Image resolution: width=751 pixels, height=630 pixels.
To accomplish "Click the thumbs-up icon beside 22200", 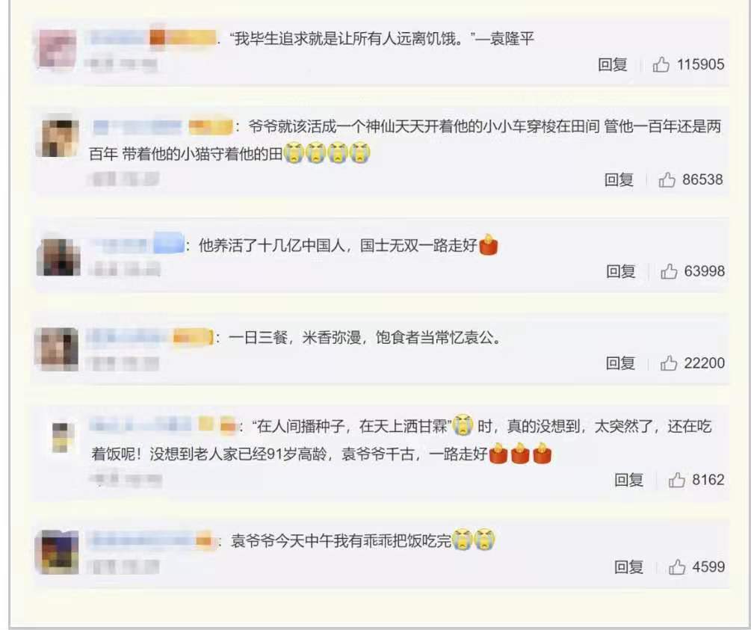I will coord(669,363).
